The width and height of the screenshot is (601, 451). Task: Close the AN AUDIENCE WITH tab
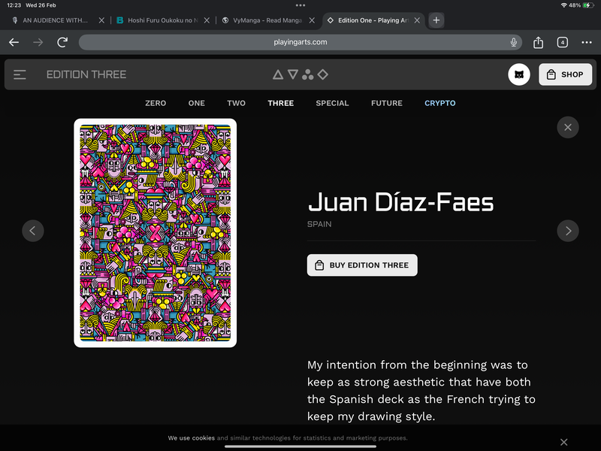click(x=101, y=20)
